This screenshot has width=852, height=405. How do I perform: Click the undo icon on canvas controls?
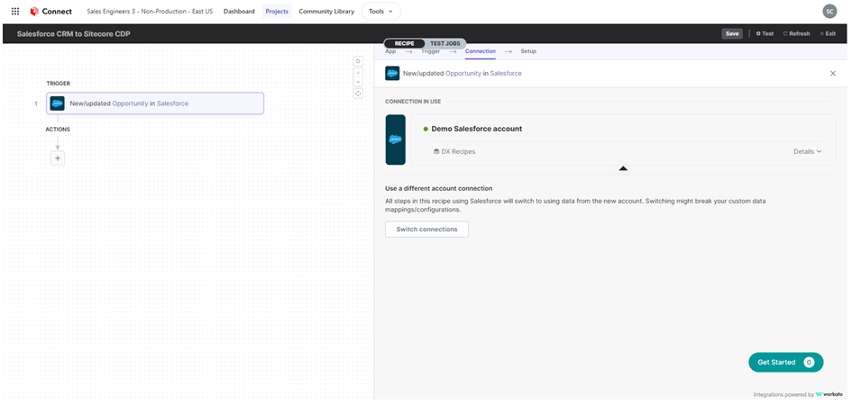pyautogui.click(x=358, y=60)
